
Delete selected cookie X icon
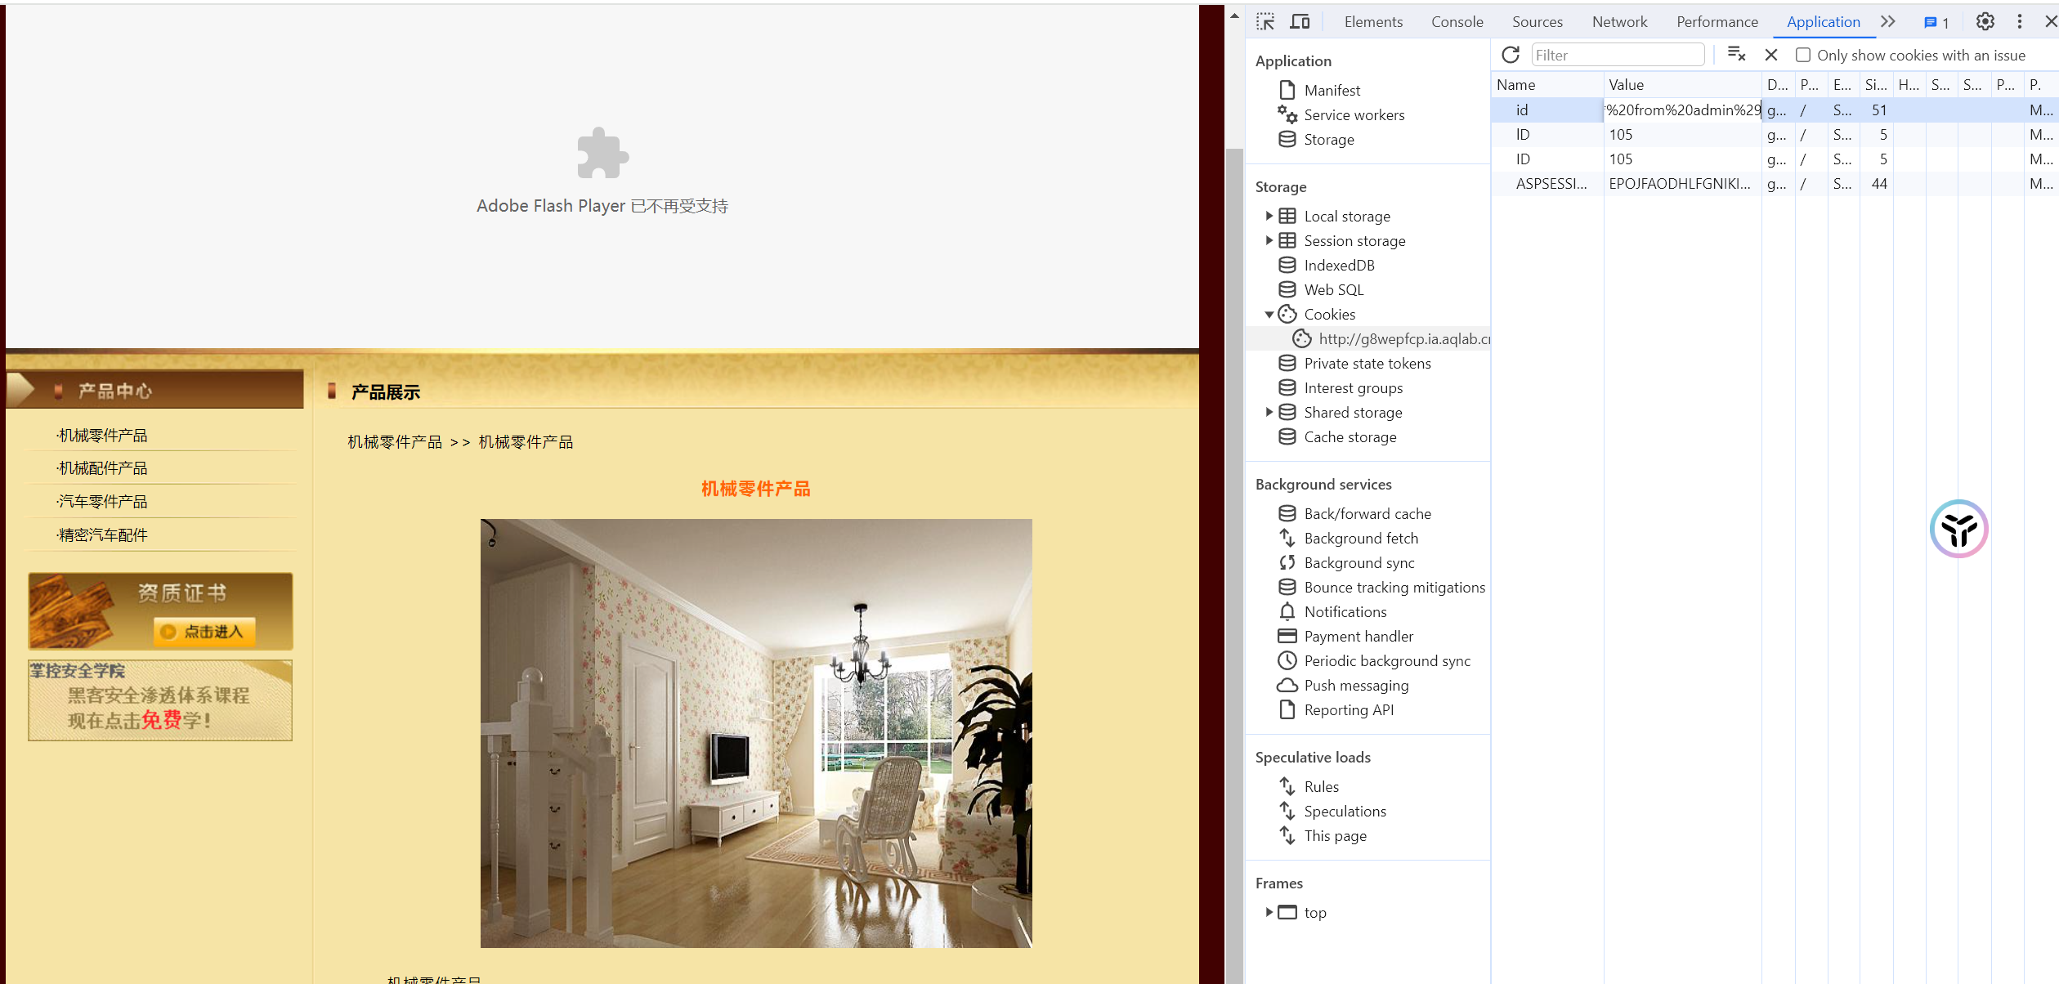click(x=1771, y=55)
